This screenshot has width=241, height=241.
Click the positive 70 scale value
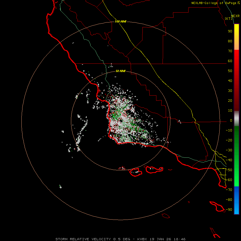tap(230, 51)
